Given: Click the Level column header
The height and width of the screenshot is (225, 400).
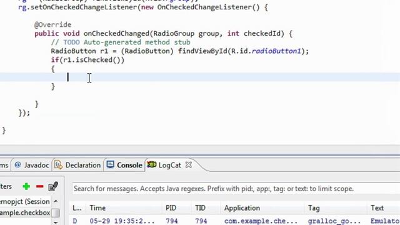Looking at the screenshot, I should click(77, 208).
